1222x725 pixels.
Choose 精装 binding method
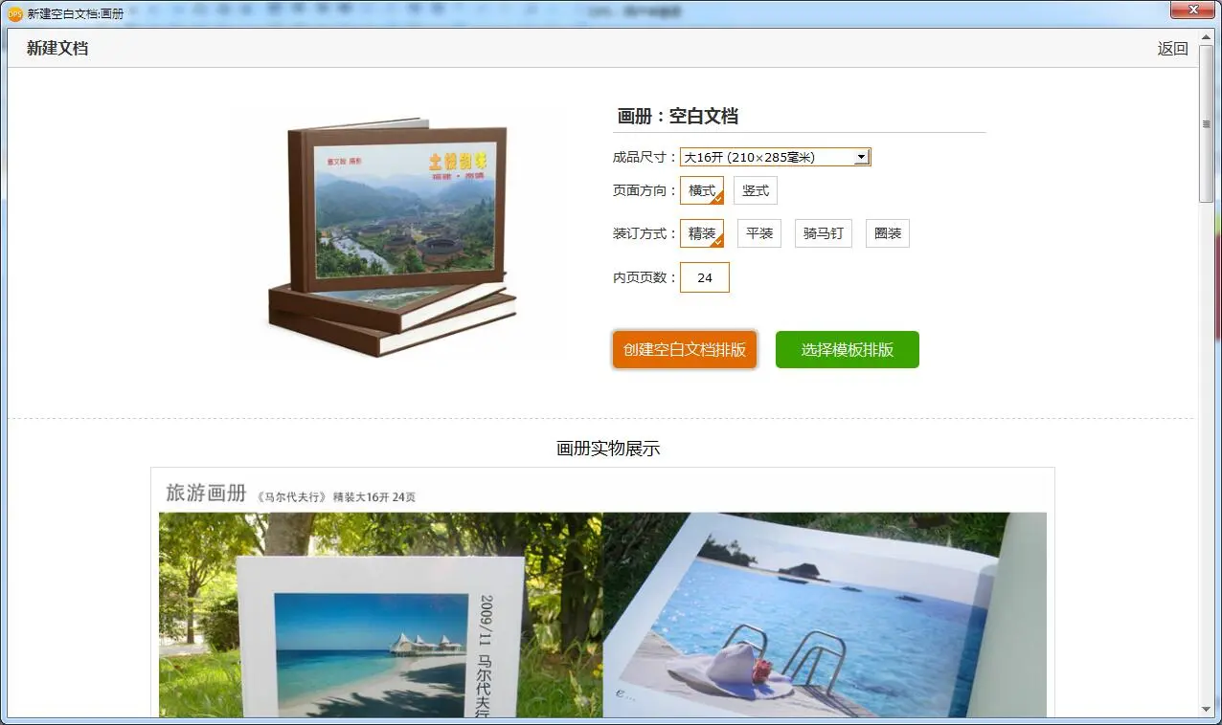click(x=702, y=233)
